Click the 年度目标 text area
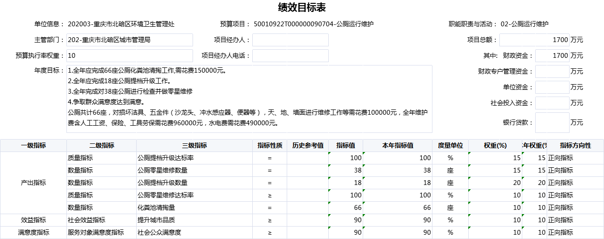Screen dimensions: 604x239 point(249,99)
